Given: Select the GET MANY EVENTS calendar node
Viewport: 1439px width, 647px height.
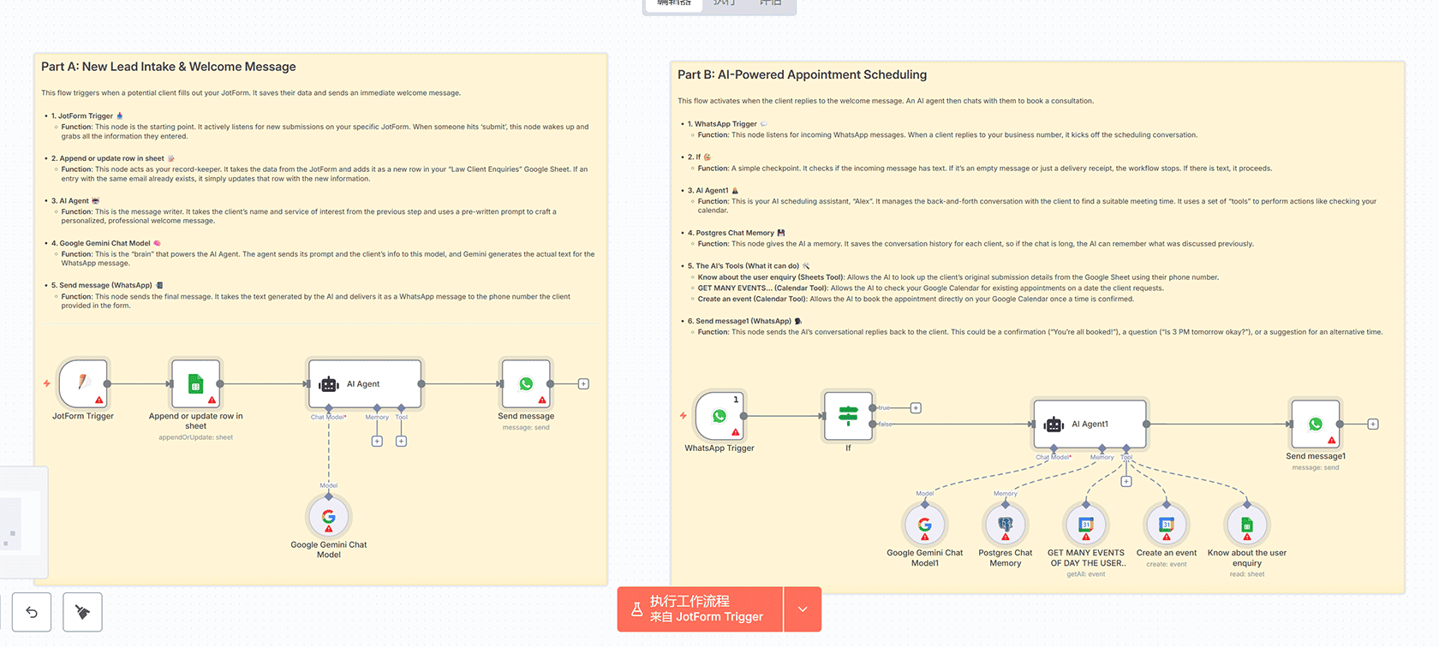Looking at the screenshot, I should click(x=1086, y=525).
